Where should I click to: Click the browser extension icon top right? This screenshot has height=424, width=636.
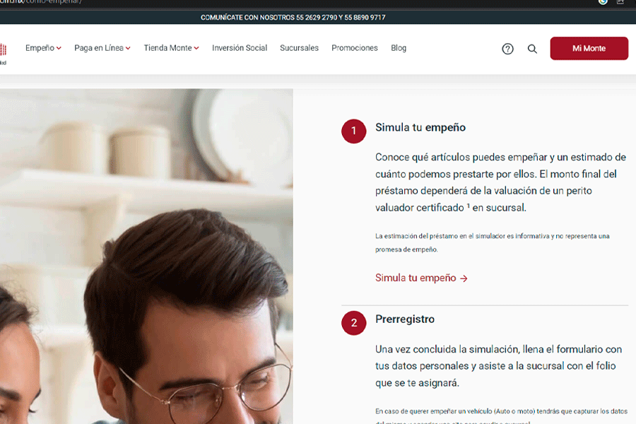point(603,2)
